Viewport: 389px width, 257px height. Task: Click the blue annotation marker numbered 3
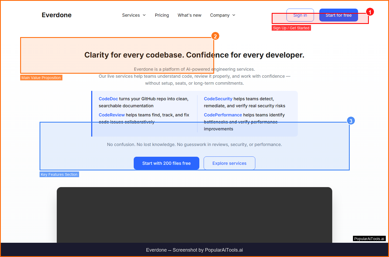351,121
